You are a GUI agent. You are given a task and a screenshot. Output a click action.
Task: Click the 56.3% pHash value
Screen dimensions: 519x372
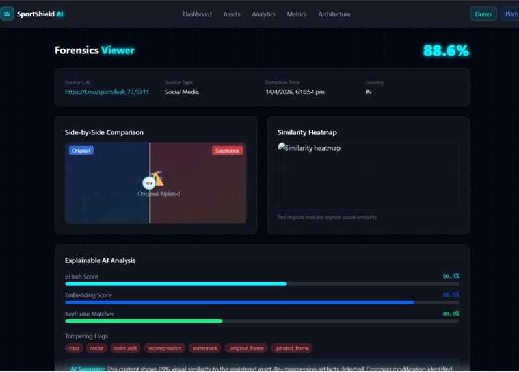click(451, 276)
